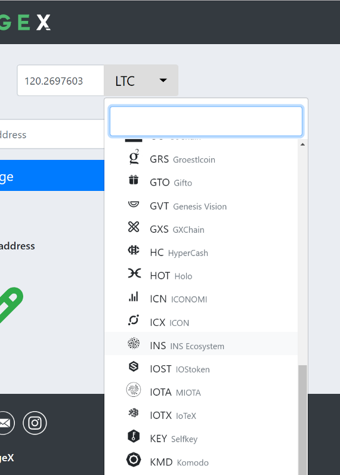Focus the coin search field in dropdown
This screenshot has height=475, width=340.
coord(206,121)
